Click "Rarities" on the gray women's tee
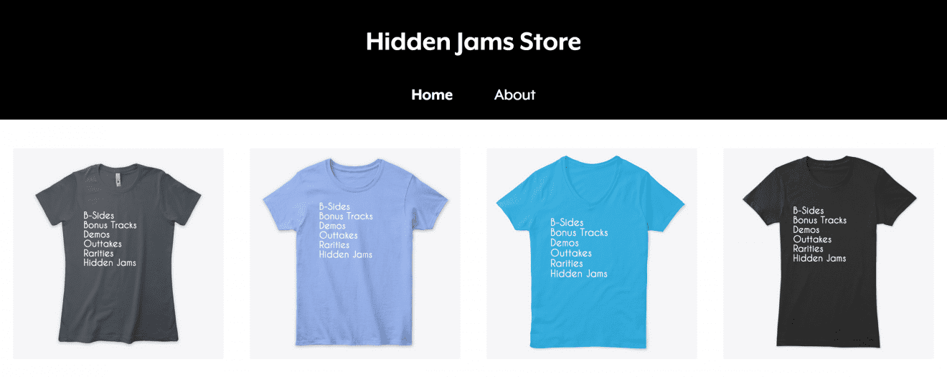 point(98,253)
